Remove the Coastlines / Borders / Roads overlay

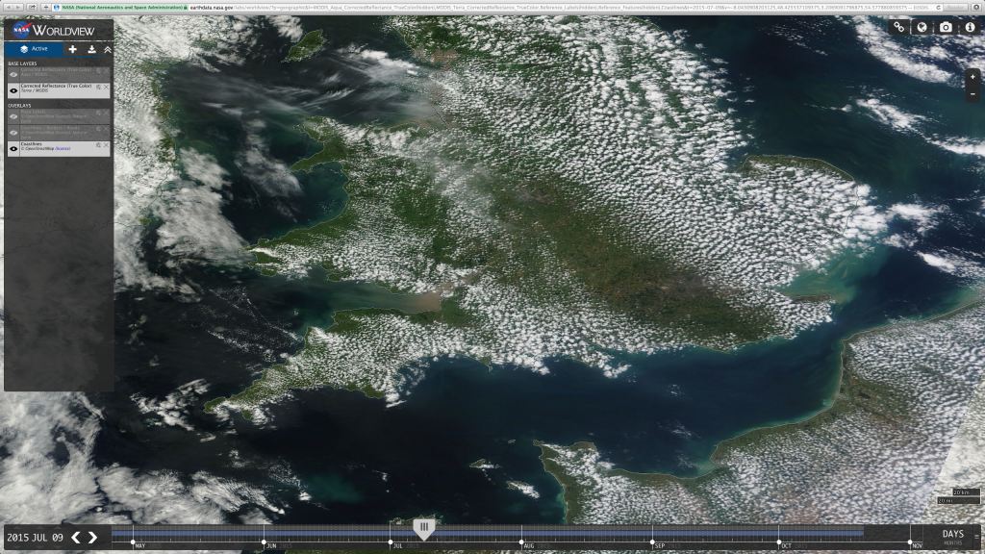click(x=106, y=130)
